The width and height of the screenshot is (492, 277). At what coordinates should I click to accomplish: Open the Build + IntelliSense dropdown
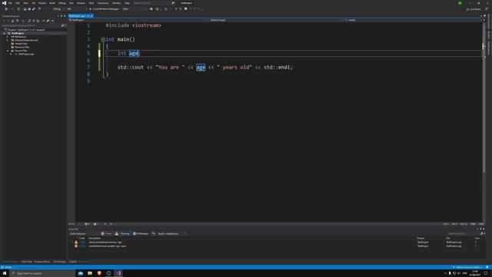pyautogui.click(x=172, y=234)
